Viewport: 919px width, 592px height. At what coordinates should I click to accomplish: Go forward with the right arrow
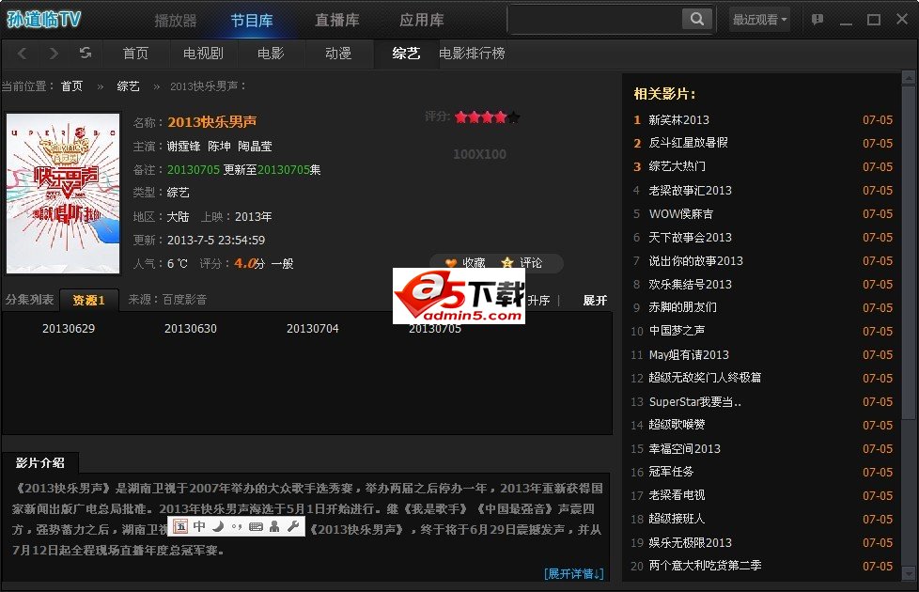[x=53, y=54]
